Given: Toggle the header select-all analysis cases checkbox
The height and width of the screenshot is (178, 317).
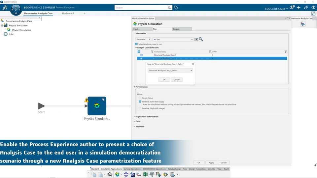Looking at the screenshot, I should point(139,52).
